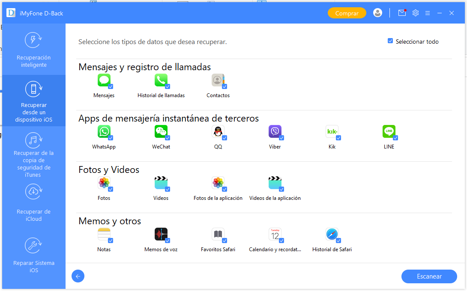Select the Kik icon
467x291 pixels.
(x=332, y=131)
